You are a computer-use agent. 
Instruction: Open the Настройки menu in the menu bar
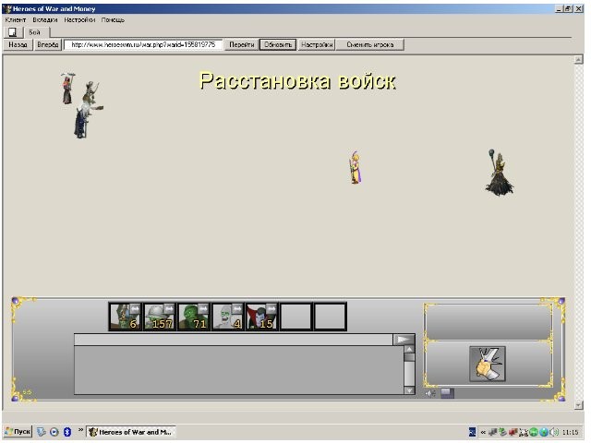point(79,20)
